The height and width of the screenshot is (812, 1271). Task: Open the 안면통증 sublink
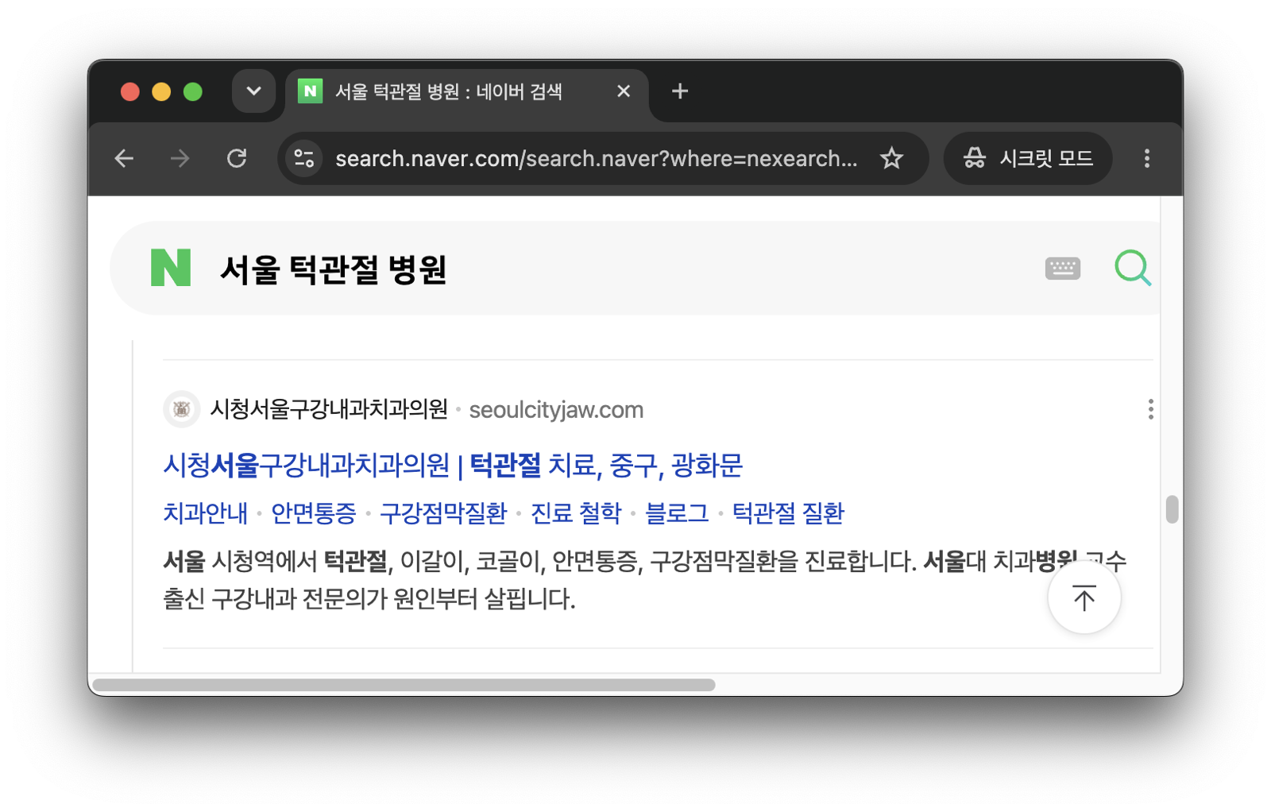[313, 513]
